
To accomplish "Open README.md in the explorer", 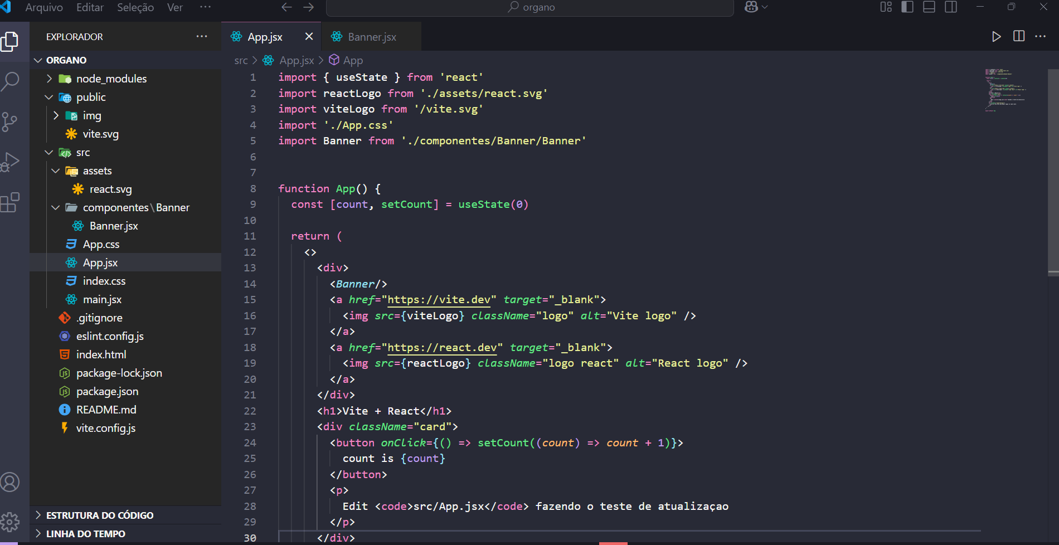I will tap(106, 410).
